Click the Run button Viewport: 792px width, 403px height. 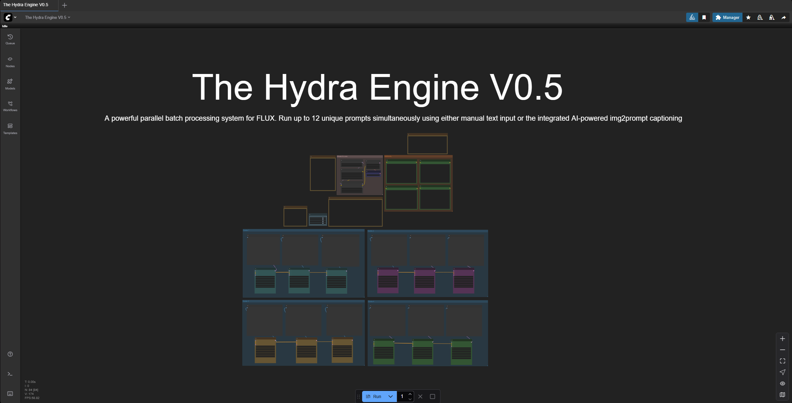click(x=374, y=396)
